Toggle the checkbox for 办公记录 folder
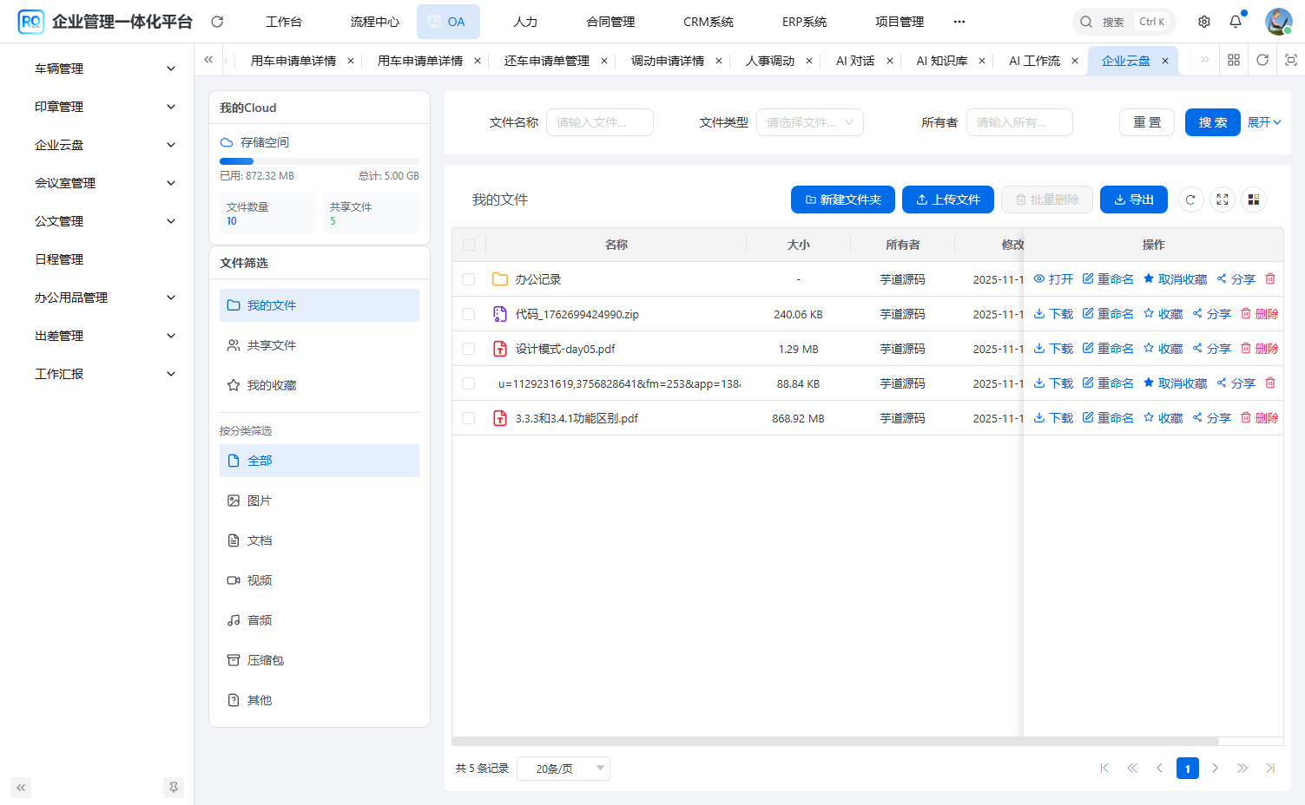The width and height of the screenshot is (1305, 805). click(x=468, y=278)
